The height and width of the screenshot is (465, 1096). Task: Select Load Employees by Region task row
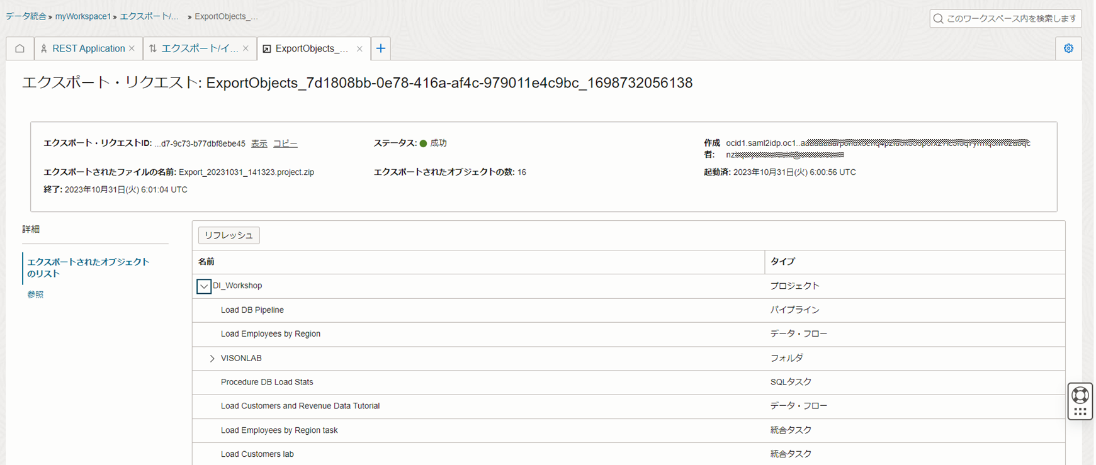coord(629,430)
